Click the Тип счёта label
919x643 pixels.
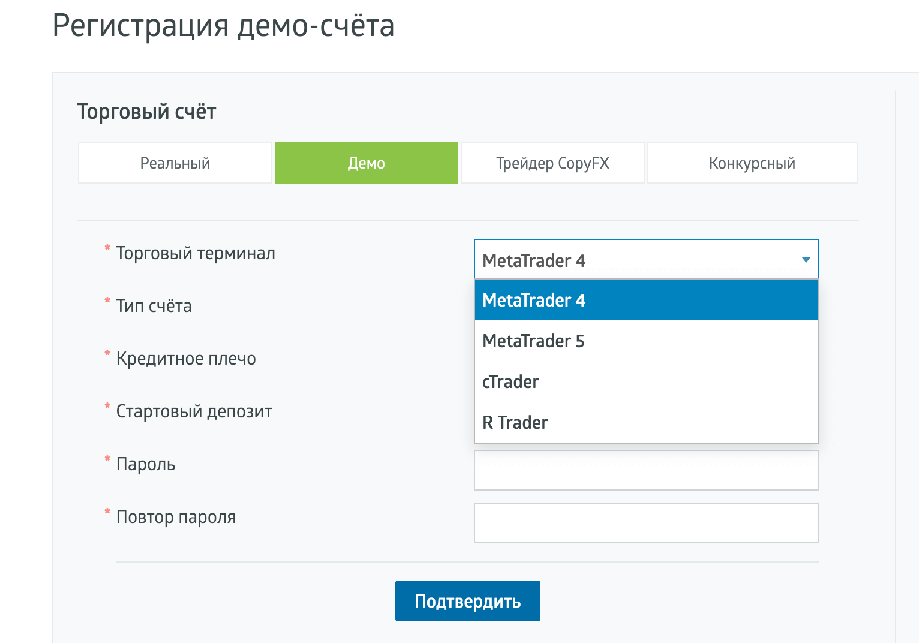pyautogui.click(x=154, y=306)
